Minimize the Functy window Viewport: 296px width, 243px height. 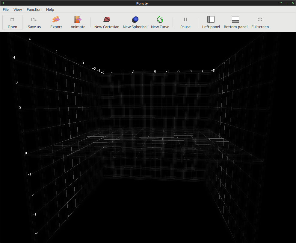pyautogui.click(x=281, y=3)
